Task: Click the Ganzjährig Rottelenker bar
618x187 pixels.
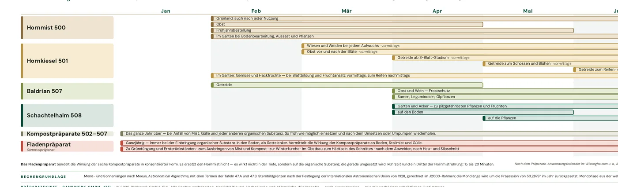Action: pos(369,143)
